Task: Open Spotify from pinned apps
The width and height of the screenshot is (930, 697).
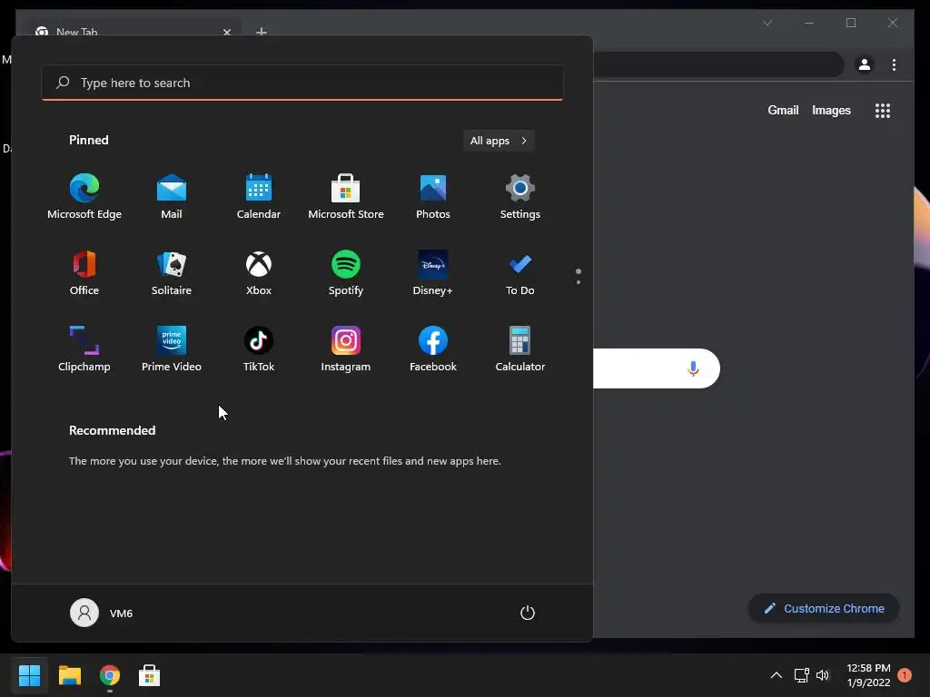Action: [x=346, y=272]
